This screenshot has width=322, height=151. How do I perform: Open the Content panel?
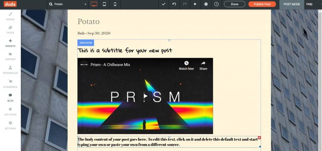10,56
